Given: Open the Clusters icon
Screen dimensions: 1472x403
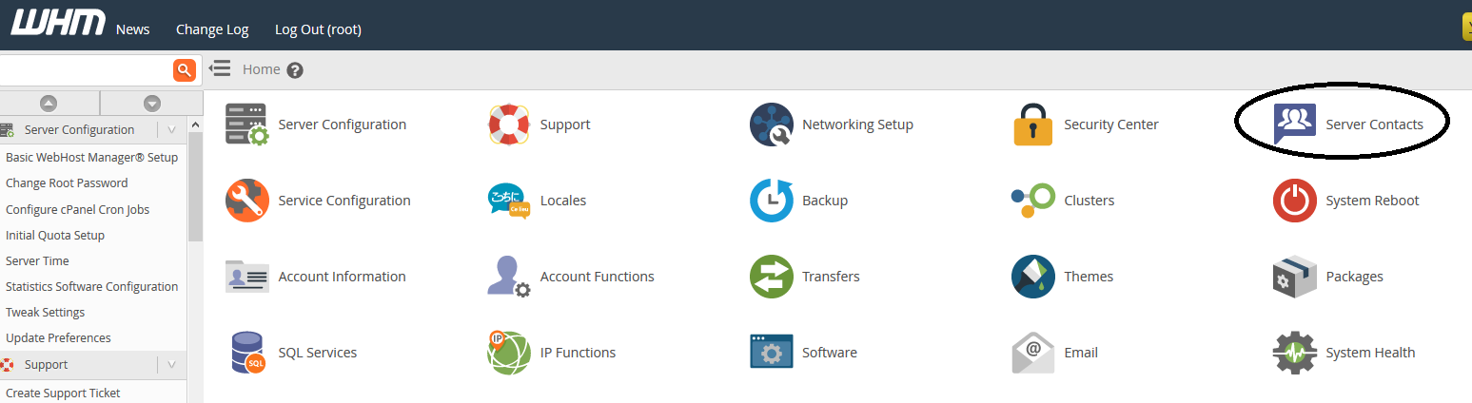Looking at the screenshot, I should point(1032,201).
